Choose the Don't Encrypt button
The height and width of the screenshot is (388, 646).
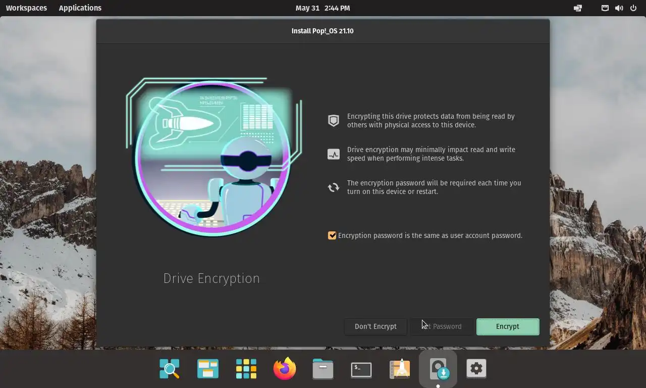point(375,326)
